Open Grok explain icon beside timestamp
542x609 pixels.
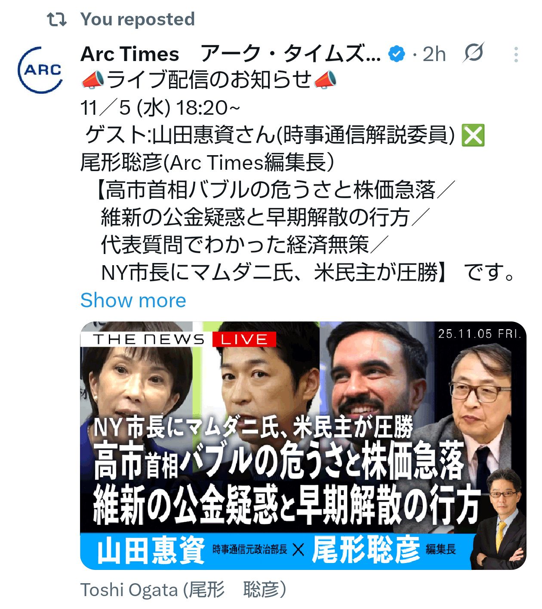click(474, 53)
